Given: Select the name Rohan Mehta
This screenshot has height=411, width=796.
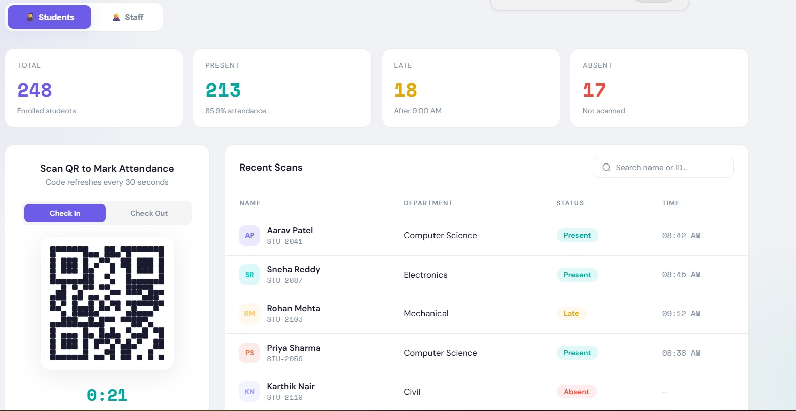Looking at the screenshot, I should click(294, 308).
